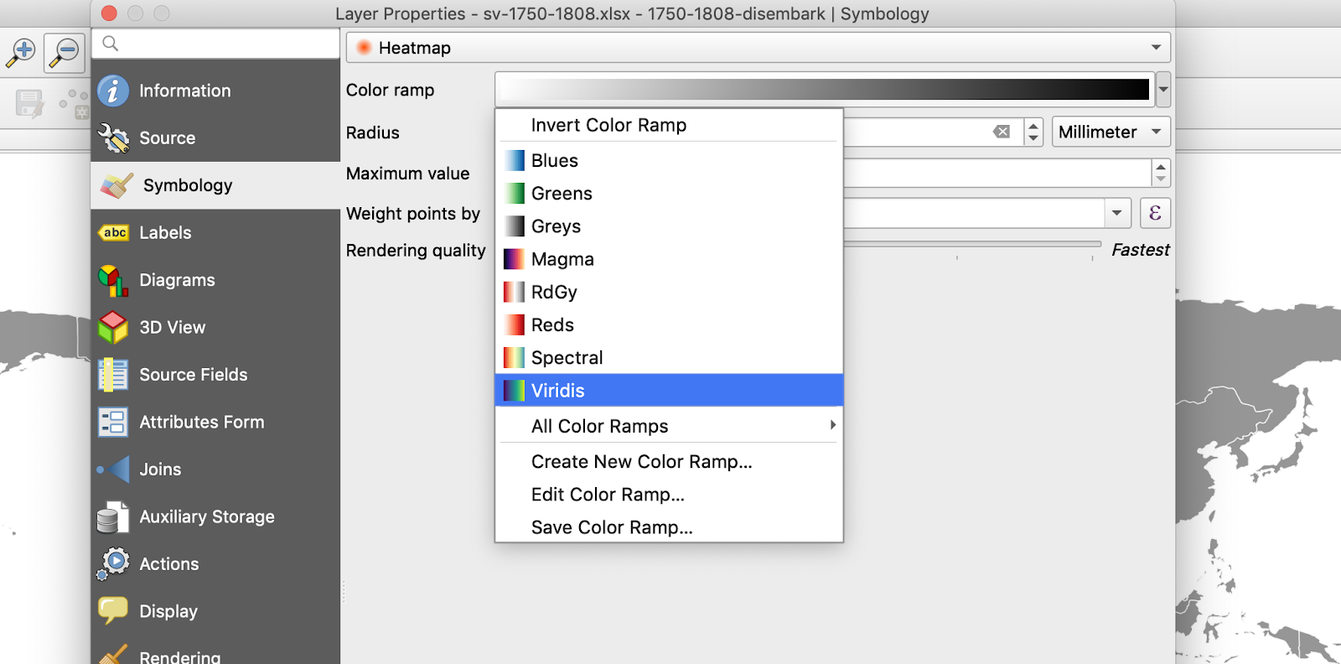This screenshot has width=1341, height=664.
Task: Click the Spectral ramp swatch
Action: click(x=514, y=358)
